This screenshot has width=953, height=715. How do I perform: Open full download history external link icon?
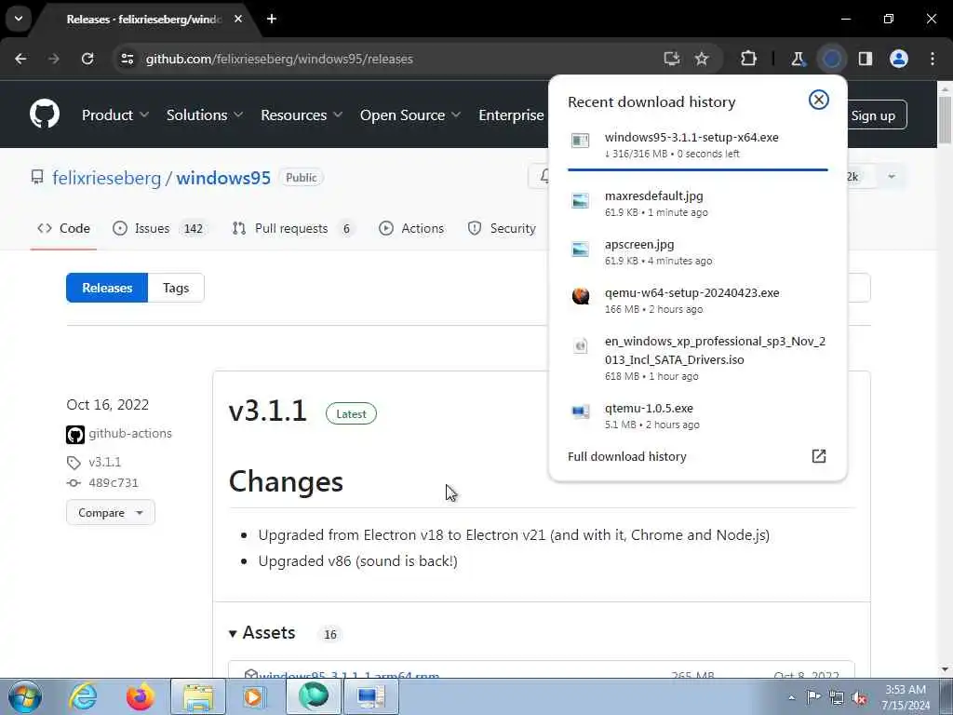point(819,456)
